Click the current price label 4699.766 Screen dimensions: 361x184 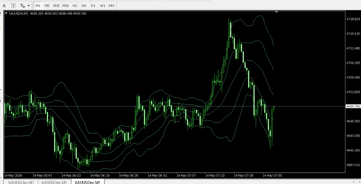point(353,106)
